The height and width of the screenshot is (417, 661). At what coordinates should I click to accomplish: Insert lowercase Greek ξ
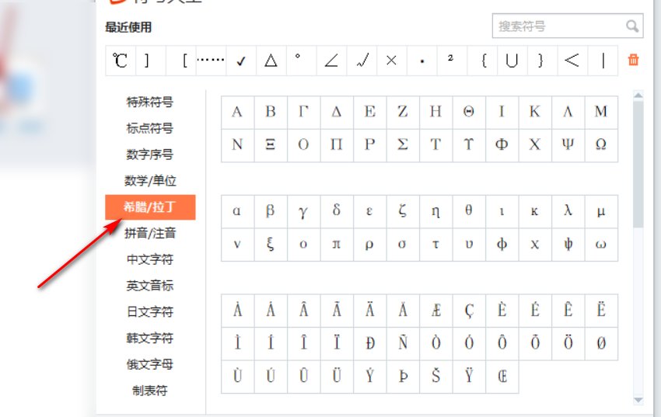[x=271, y=244]
